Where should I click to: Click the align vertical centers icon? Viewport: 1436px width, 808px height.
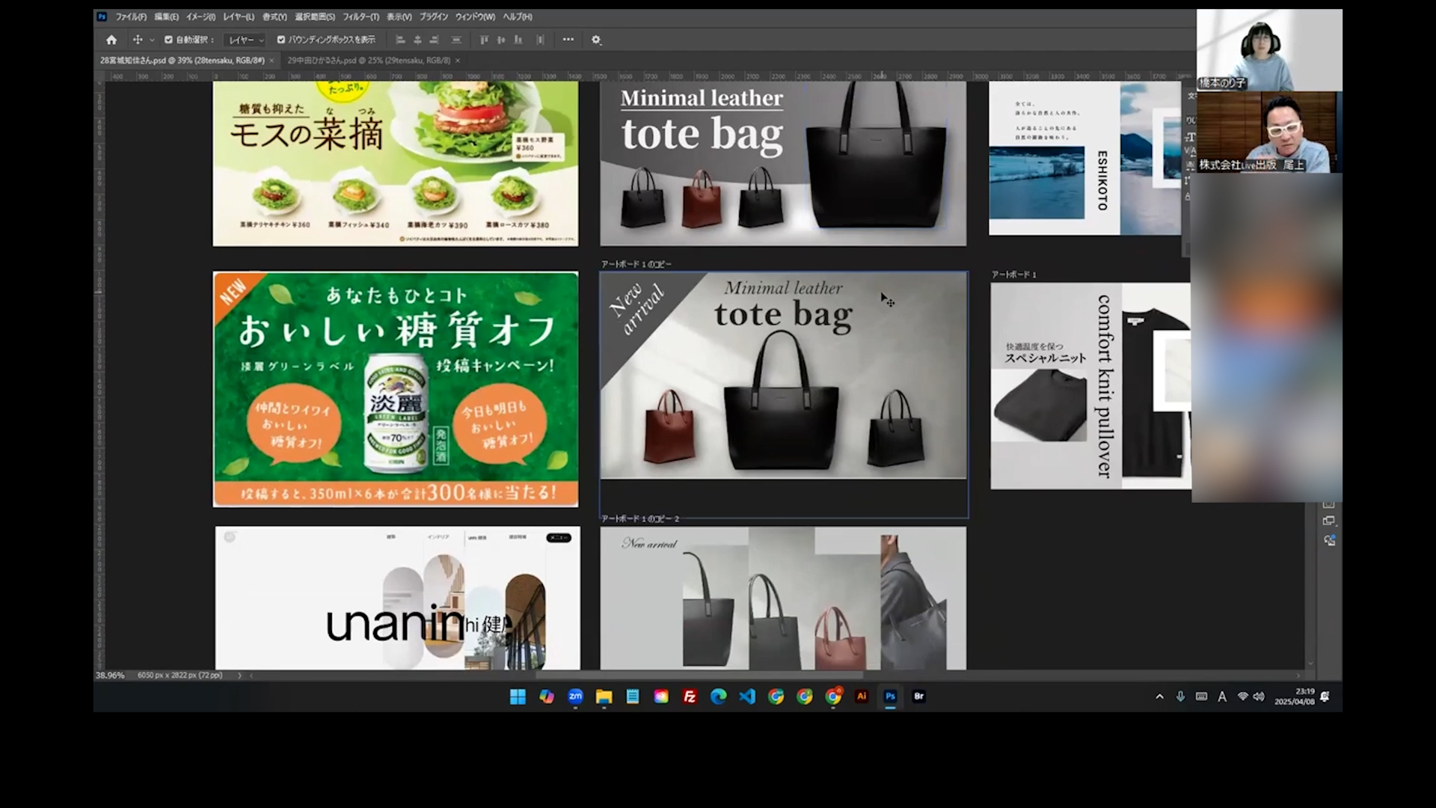[x=501, y=40]
